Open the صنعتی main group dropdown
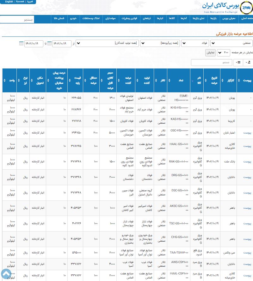Image resolution: width=253 pixels, height=281 pixels. pyautogui.click(x=231, y=43)
